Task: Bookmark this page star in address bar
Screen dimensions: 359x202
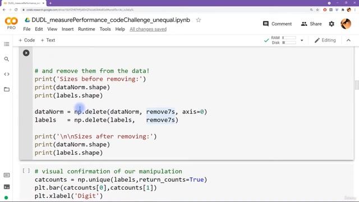Action: pyautogui.click(x=317, y=10)
